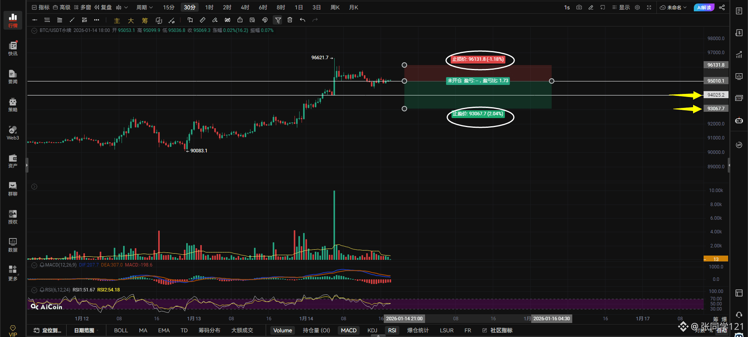
Task: Open the 高级 advanced mode
Action: point(62,7)
